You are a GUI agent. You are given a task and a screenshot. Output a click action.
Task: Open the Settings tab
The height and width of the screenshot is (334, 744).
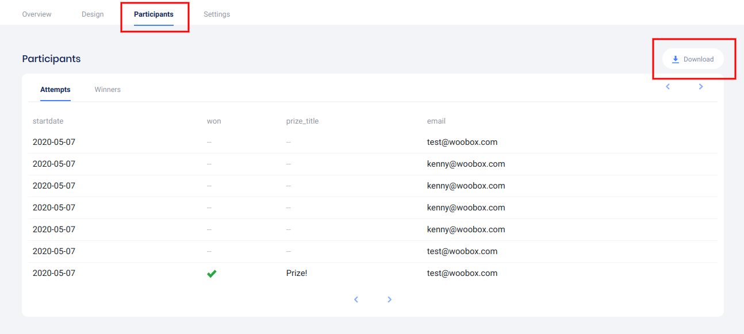point(217,14)
